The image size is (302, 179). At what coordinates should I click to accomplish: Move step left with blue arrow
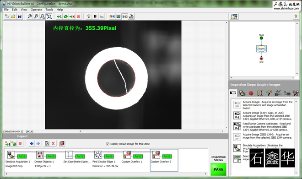[x=32, y=144]
